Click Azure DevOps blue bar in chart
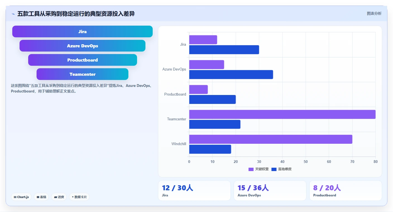The height and width of the screenshot is (212, 393). tap(231, 74)
